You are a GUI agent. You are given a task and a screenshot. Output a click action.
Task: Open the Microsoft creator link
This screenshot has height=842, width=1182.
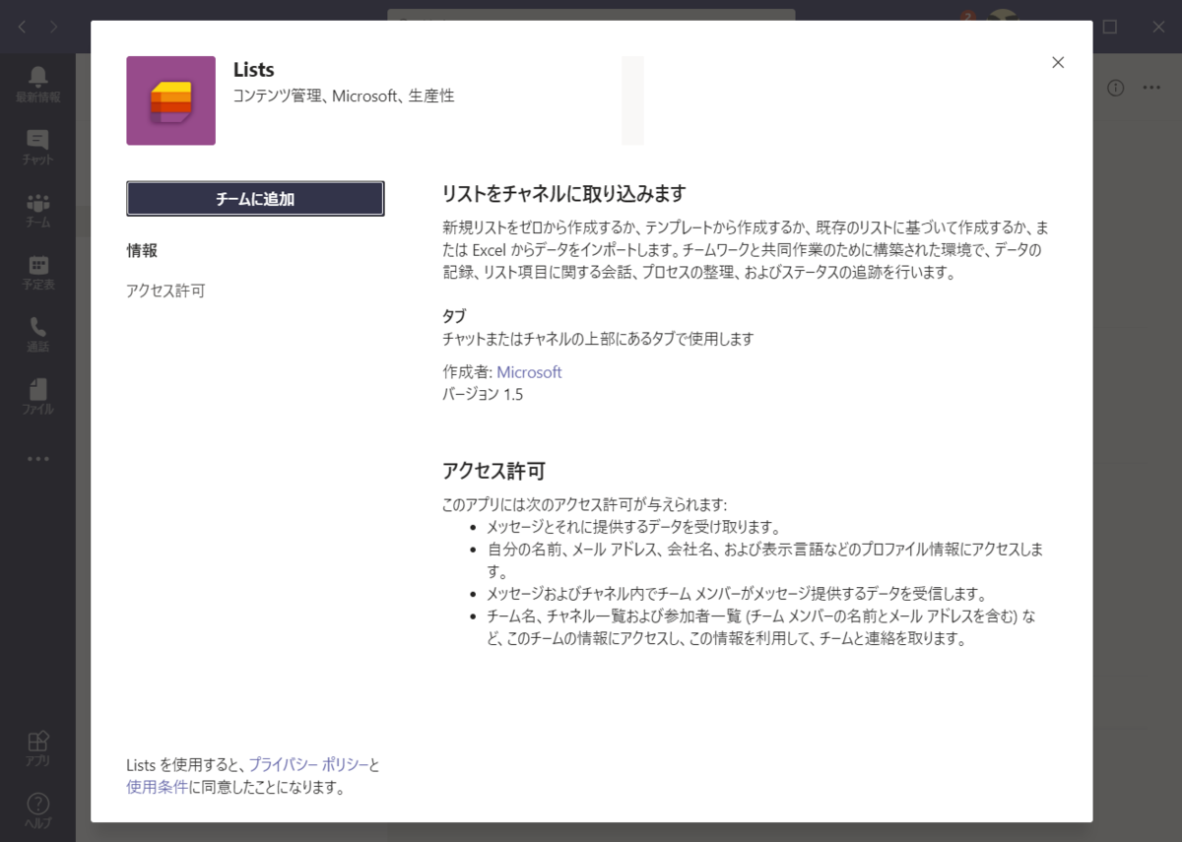[x=529, y=372]
